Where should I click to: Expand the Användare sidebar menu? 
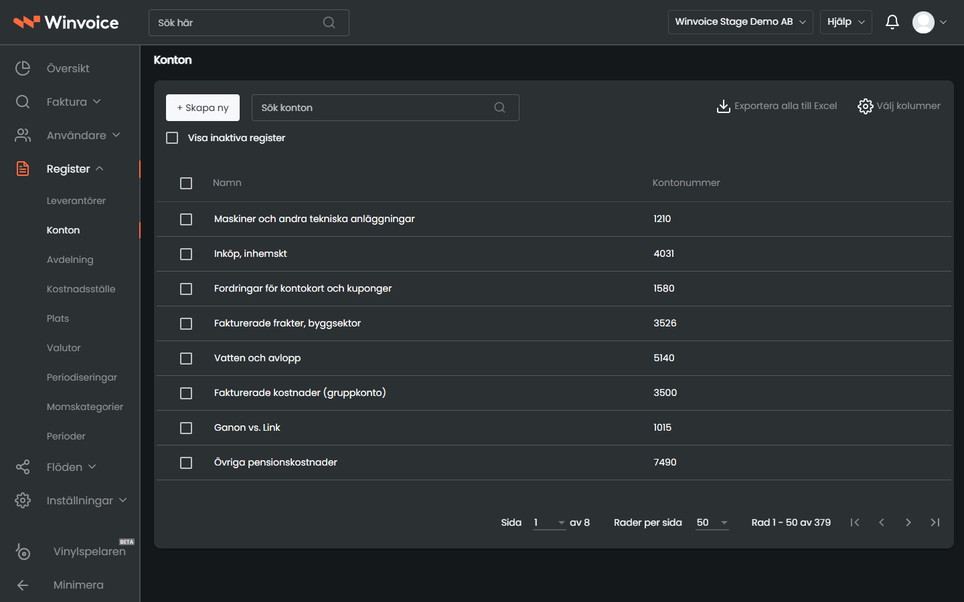83,135
